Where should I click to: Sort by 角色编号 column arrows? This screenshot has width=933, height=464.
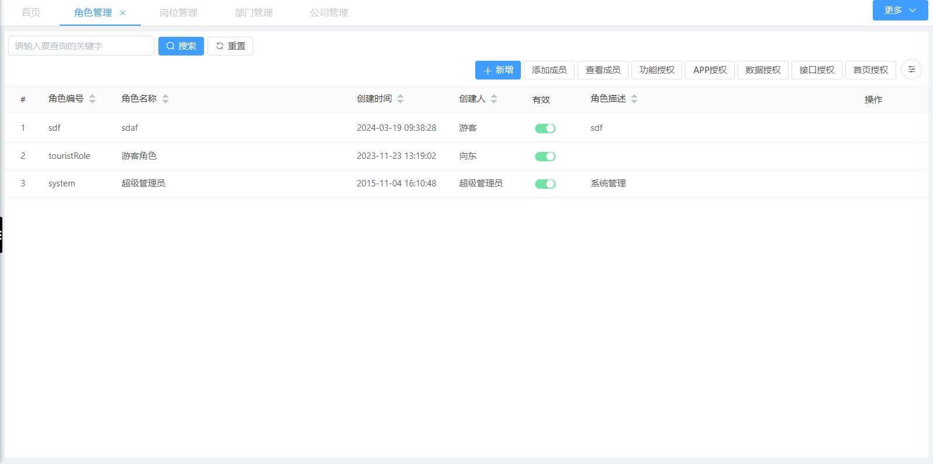click(92, 99)
